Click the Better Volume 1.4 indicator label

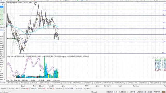point(12,56)
